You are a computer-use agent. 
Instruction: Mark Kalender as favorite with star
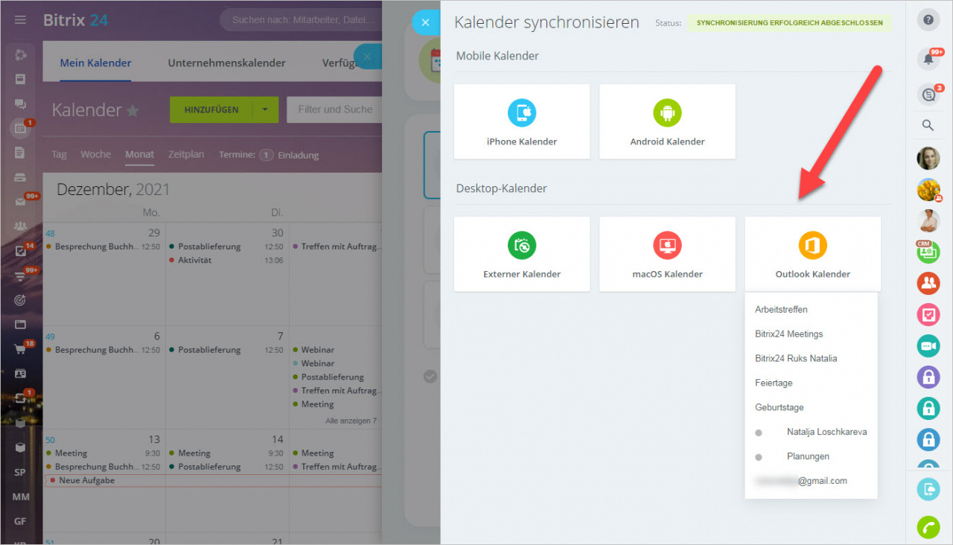[133, 110]
